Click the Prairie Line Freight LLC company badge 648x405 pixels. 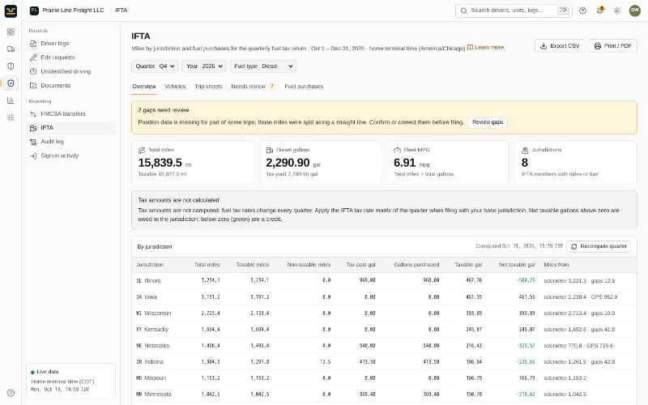click(67, 11)
